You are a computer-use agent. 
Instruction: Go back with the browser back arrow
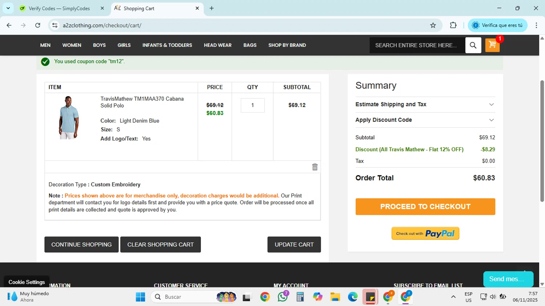click(9, 25)
